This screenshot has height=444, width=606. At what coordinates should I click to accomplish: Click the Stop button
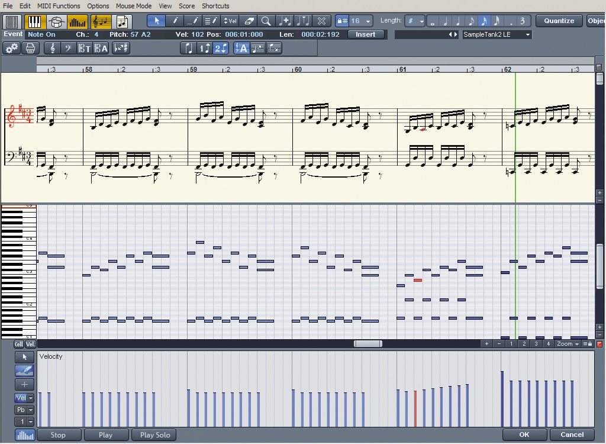click(x=59, y=435)
